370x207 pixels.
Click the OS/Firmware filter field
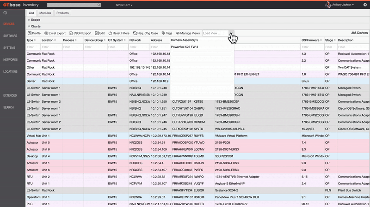point(313,47)
